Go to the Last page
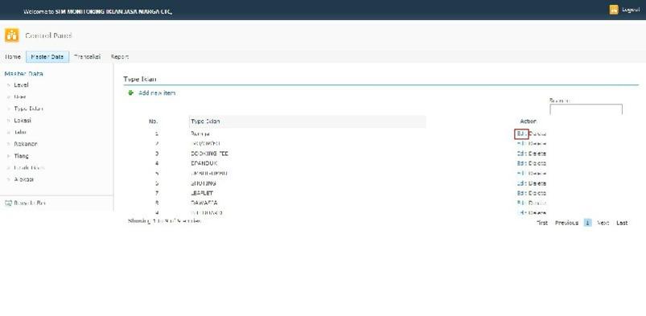Image resolution: width=646 pixels, height=316 pixels. 622,223
